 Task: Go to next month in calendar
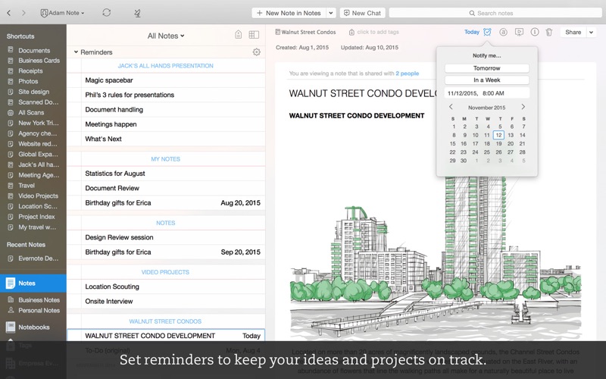pyautogui.click(x=523, y=107)
